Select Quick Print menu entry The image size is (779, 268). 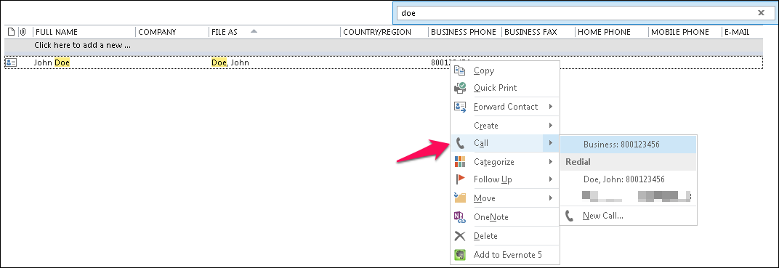point(504,88)
